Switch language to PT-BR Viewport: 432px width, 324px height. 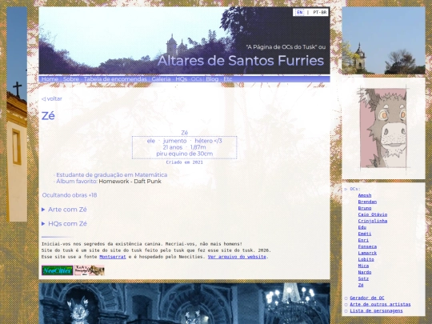pos(319,12)
